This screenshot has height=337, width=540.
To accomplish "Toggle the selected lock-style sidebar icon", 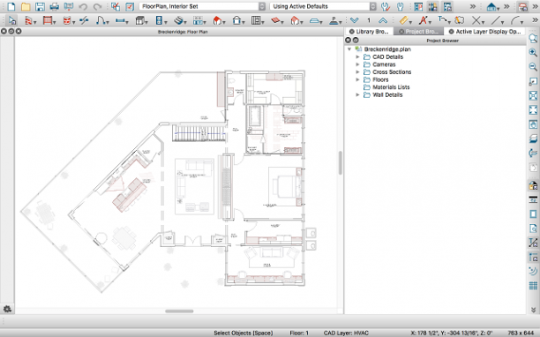I will coord(533,186).
